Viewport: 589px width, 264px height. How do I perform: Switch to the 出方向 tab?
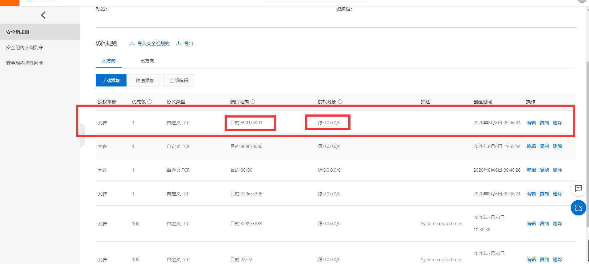[147, 61]
